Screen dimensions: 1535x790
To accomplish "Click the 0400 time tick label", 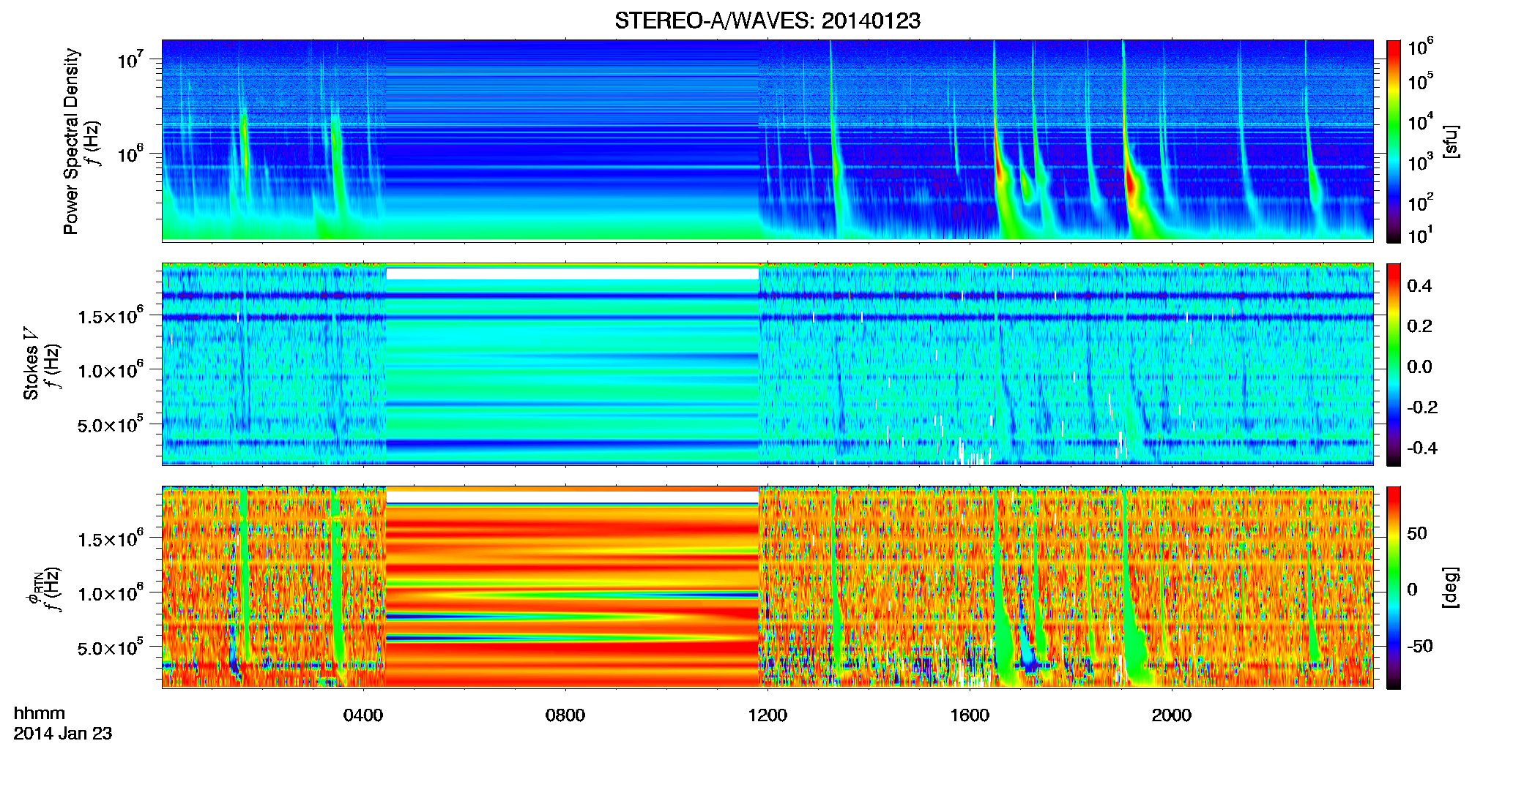I will (x=363, y=715).
